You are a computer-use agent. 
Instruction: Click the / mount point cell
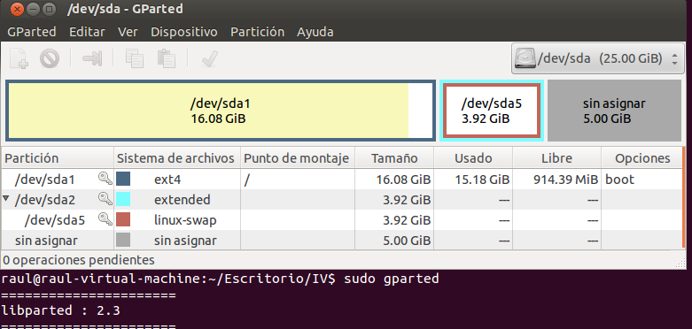[298, 180]
